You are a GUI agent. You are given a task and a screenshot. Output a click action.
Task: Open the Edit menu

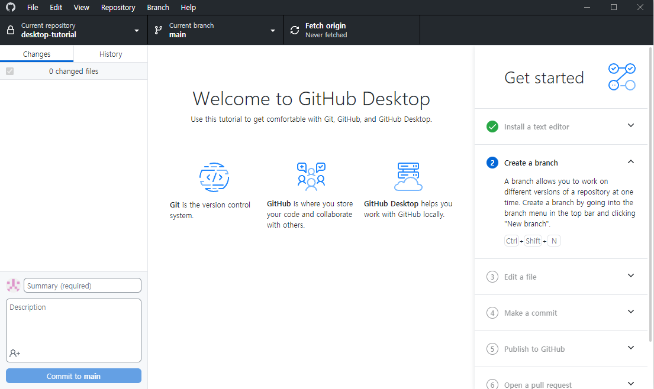(x=56, y=8)
